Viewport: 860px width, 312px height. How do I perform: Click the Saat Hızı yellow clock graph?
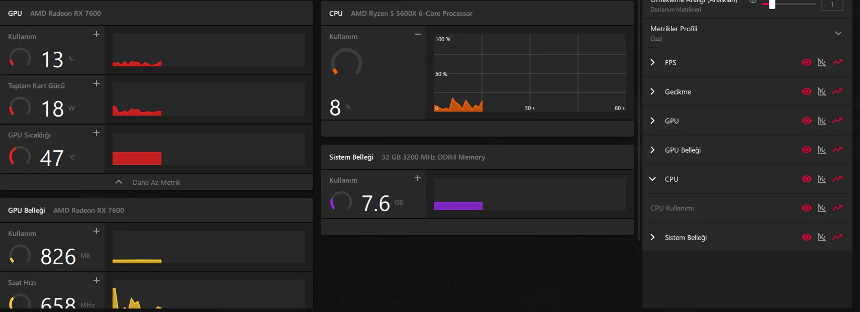pos(209,294)
